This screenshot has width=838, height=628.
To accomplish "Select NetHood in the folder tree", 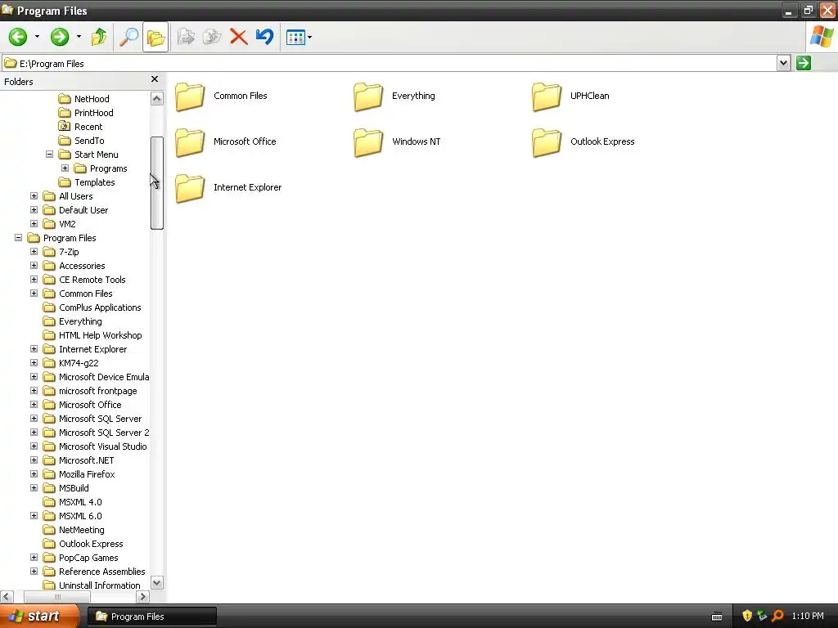I will click(x=92, y=99).
